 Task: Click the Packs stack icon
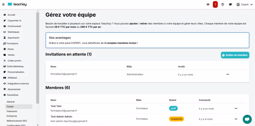pos(5,49)
